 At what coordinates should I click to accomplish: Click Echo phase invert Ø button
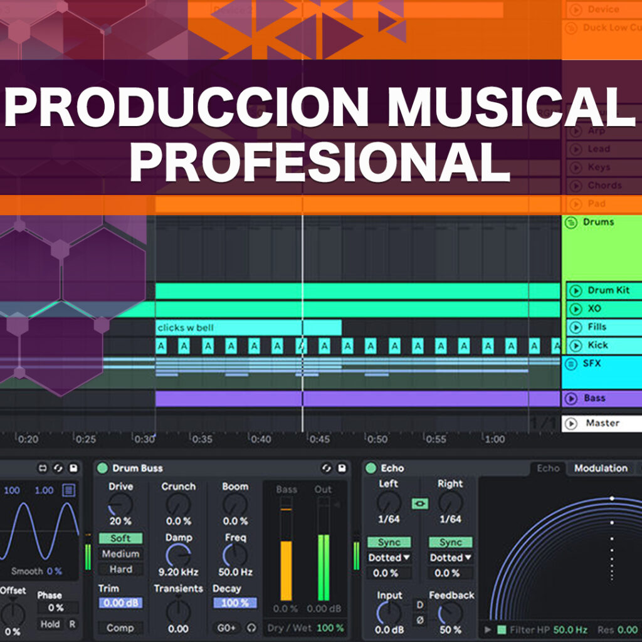point(419,620)
